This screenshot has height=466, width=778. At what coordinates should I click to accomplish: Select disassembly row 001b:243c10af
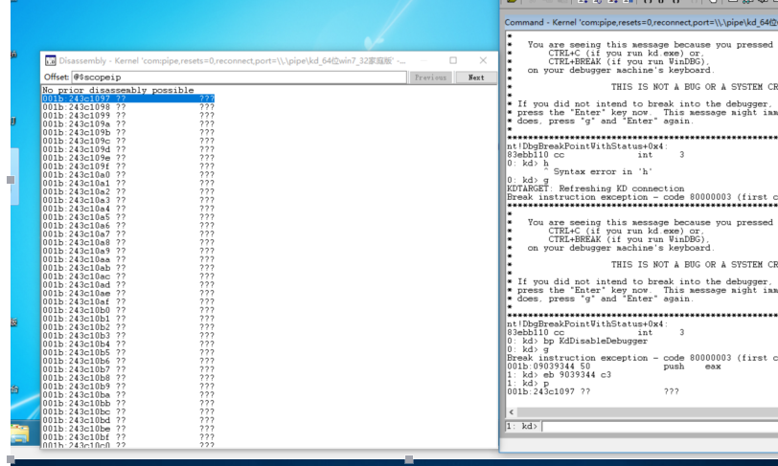pyautogui.click(x=128, y=301)
